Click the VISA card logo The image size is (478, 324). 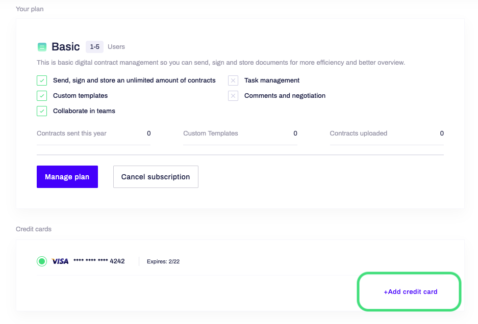tap(60, 261)
